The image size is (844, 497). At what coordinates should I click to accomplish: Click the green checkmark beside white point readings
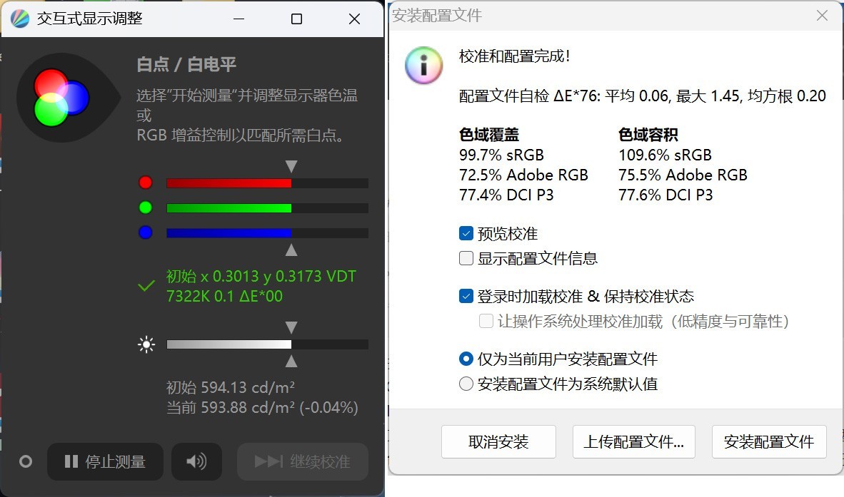click(146, 285)
